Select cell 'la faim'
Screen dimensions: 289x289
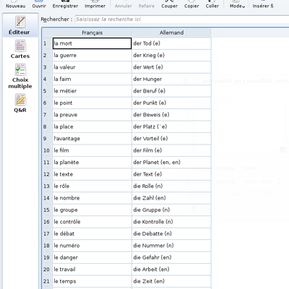[92, 79]
